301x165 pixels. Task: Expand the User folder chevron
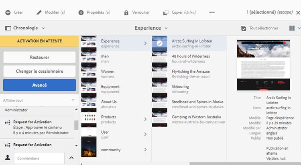[x=145, y=134]
